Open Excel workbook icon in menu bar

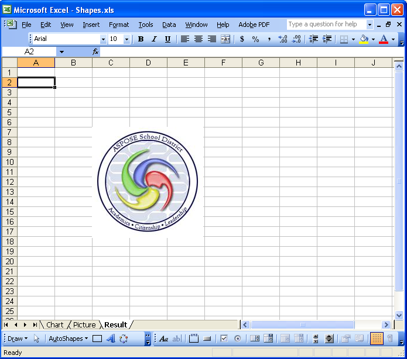(11, 25)
